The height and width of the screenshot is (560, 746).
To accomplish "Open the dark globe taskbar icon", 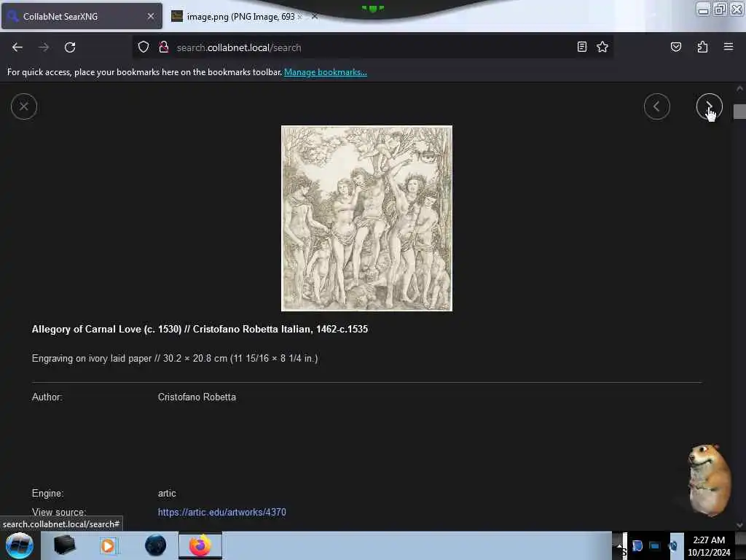I will tap(156, 545).
